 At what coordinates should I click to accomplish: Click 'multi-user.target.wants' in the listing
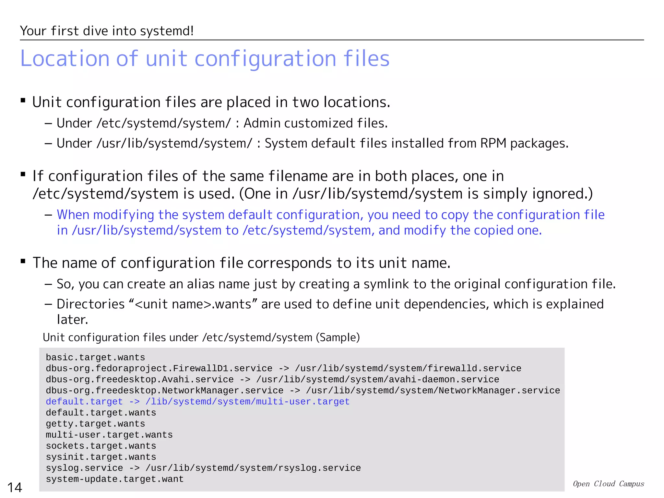tap(109, 435)
